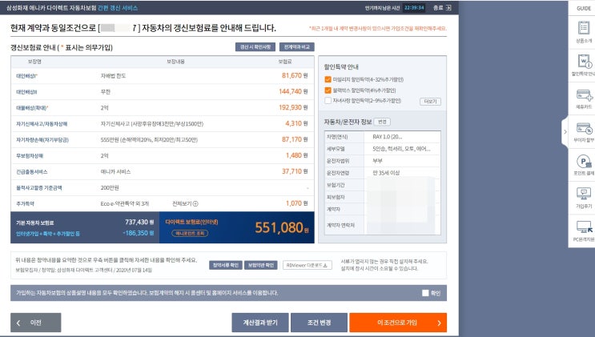Image resolution: width=595 pixels, height=337 pixels.
Task: Click the 보험약관 확인 button
Action: 261,265
